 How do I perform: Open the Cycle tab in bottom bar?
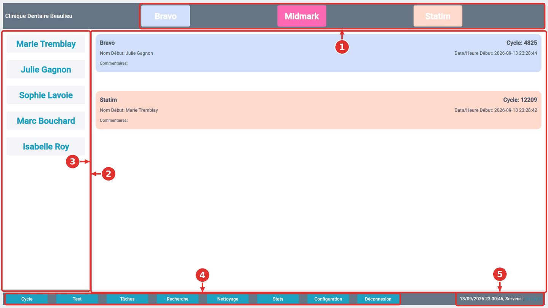click(27, 299)
